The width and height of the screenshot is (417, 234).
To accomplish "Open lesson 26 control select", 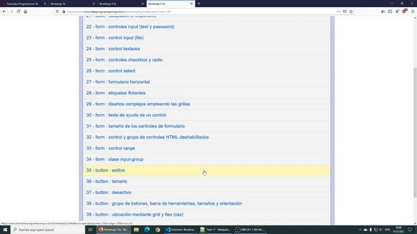I will point(111,71).
